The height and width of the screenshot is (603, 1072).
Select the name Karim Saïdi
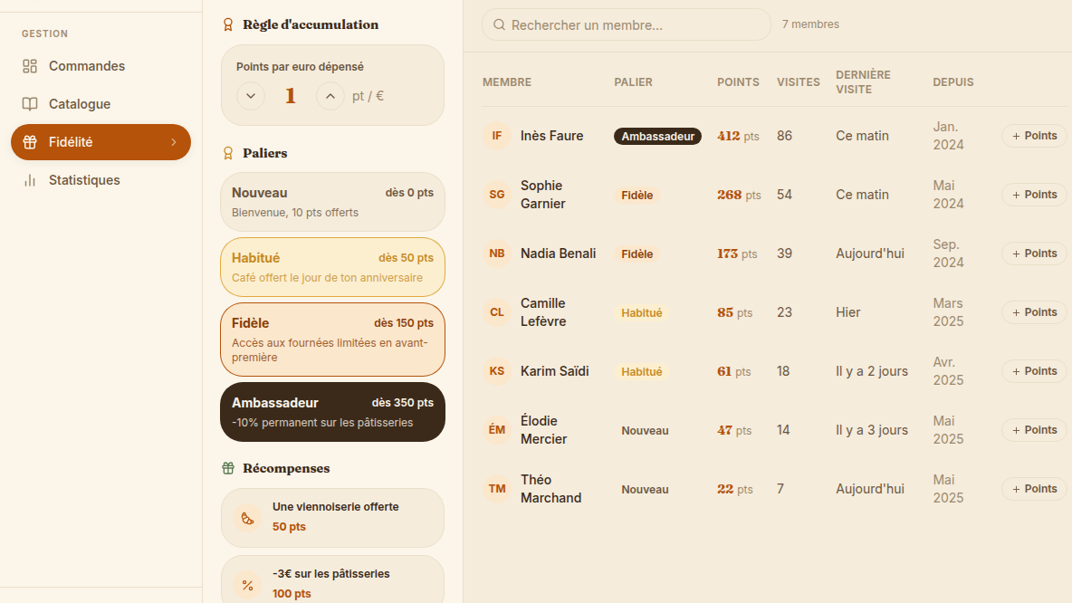554,371
